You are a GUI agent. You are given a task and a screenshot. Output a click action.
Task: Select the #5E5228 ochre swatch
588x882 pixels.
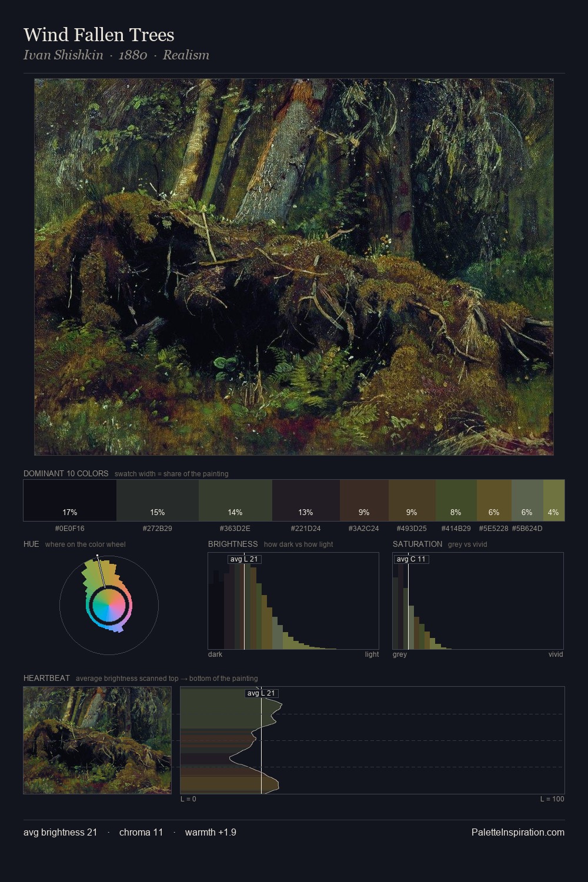click(494, 500)
